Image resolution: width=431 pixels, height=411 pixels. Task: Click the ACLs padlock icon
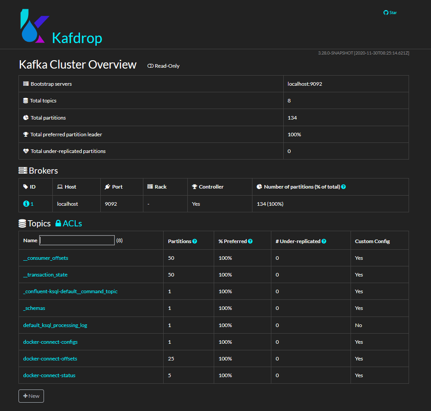pyautogui.click(x=58, y=223)
